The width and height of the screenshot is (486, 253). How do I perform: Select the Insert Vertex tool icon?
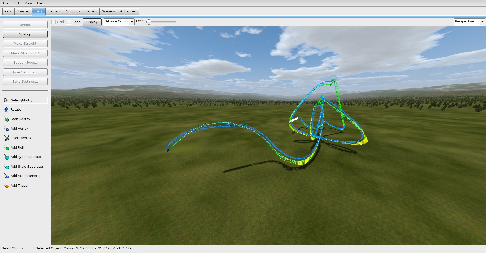tap(6, 138)
